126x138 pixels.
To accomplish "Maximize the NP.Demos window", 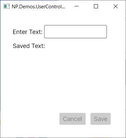I will 96,6.
